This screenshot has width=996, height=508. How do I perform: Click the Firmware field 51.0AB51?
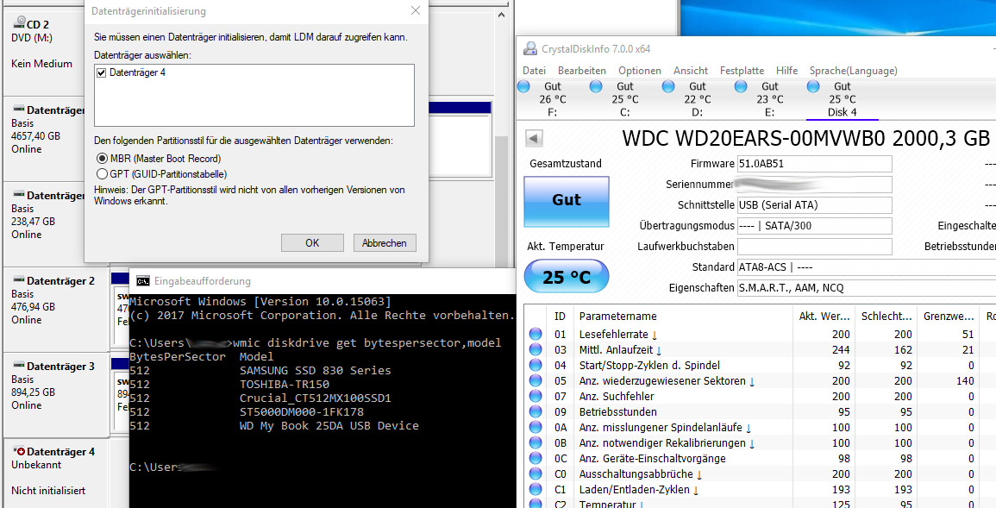click(x=814, y=164)
